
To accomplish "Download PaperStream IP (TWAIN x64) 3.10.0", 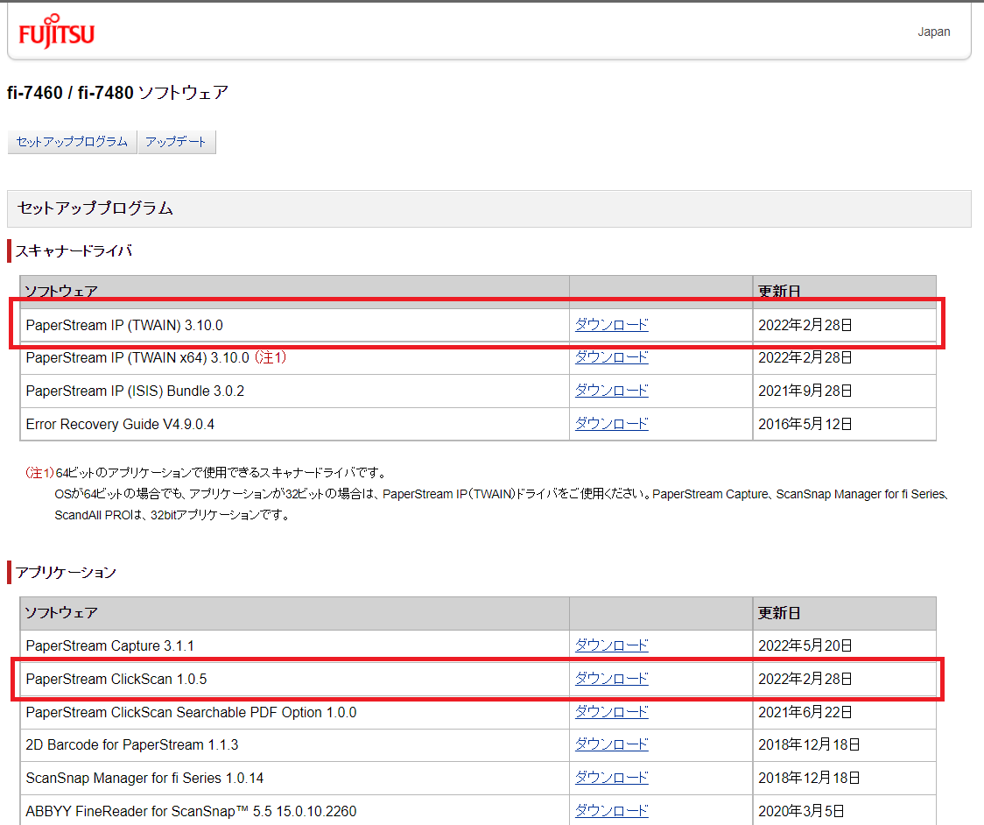I will [x=611, y=357].
